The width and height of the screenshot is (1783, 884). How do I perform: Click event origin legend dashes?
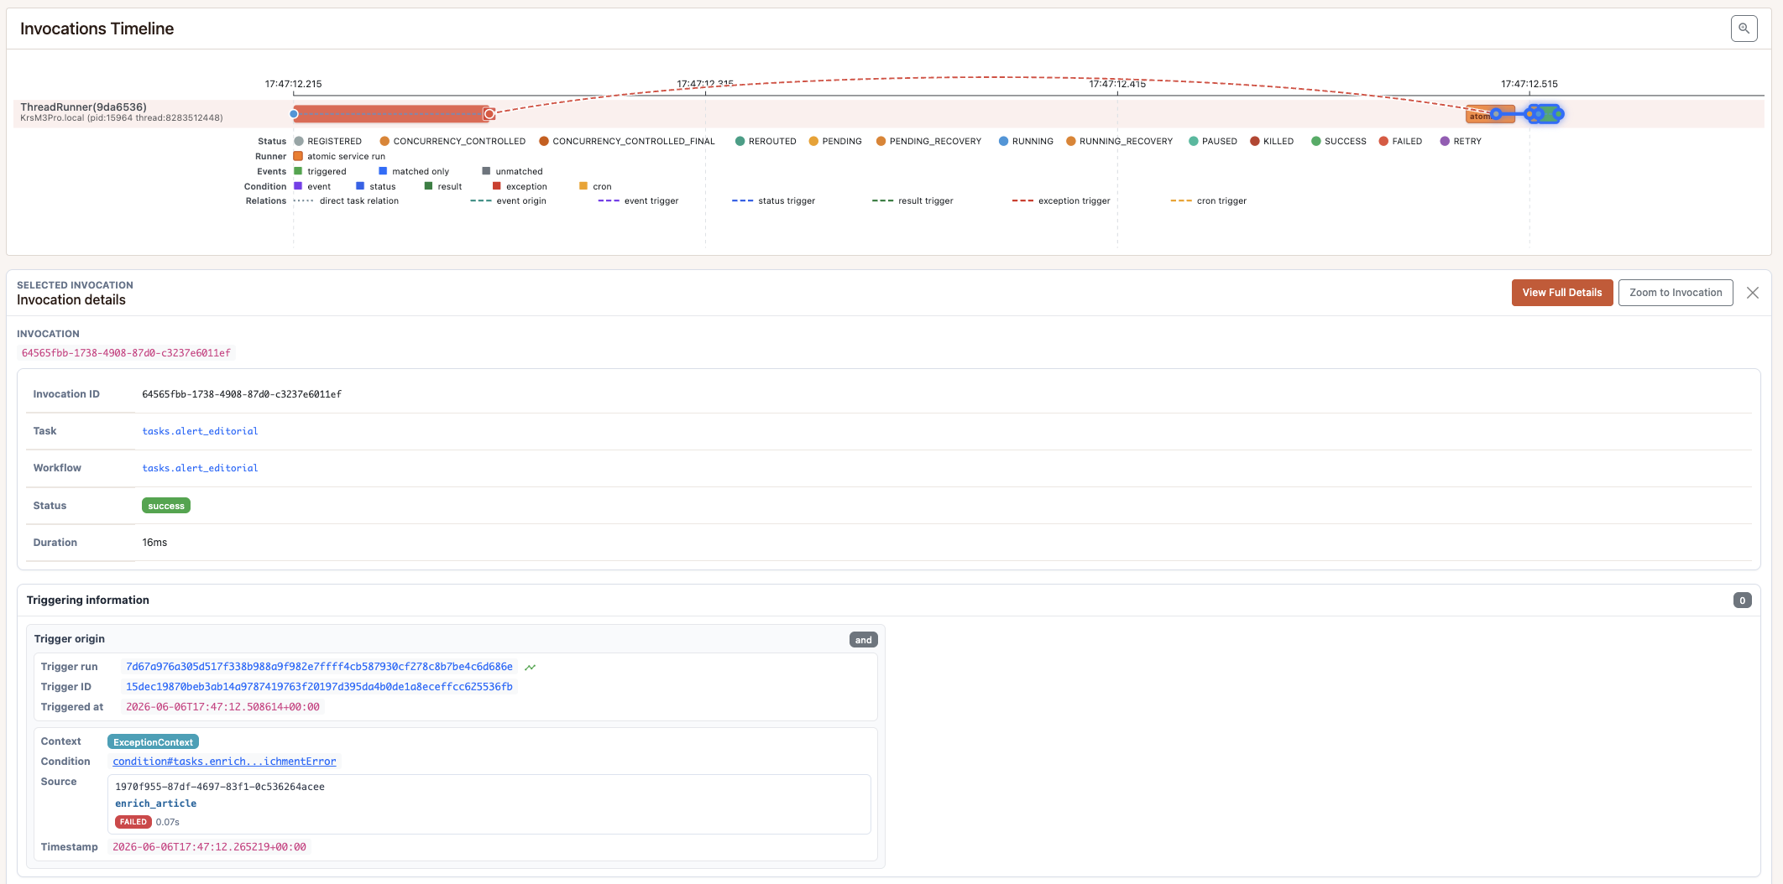481,201
